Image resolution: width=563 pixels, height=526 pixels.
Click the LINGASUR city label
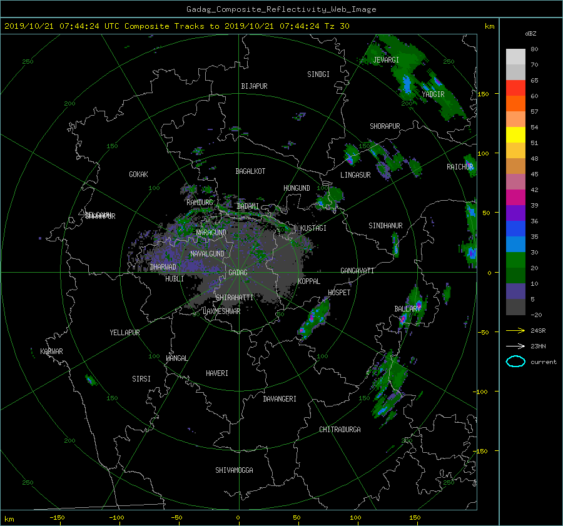(x=355, y=175)
